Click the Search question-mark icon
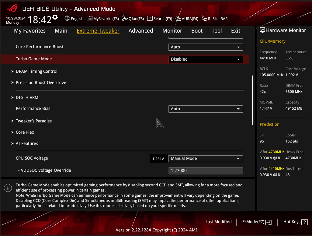This screenshot has height=236, width=312. pyautogui.click(x=150, y=18)
